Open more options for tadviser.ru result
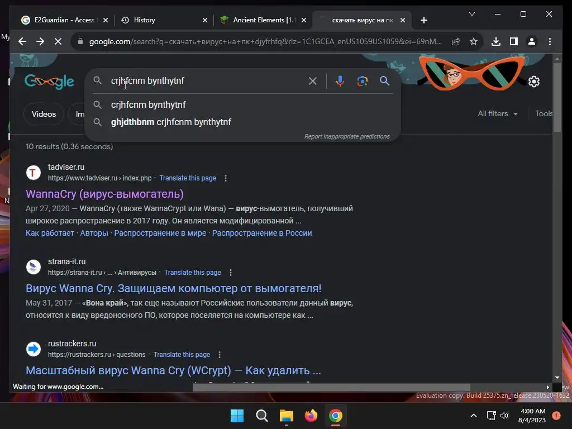 pos(226,178)
